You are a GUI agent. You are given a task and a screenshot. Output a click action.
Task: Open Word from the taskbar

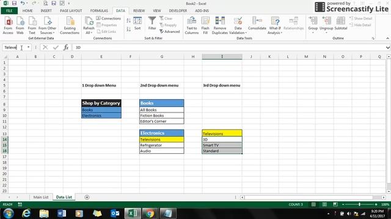[62, 214]
